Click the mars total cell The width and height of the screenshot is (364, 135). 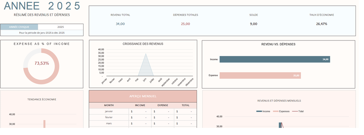tap(185, 123)
